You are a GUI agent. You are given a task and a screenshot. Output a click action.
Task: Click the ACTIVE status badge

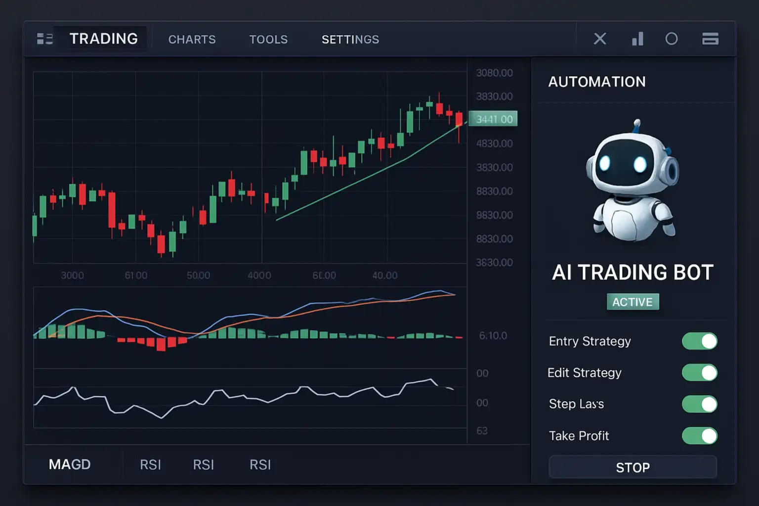pyautogui.click(x=633, y=302)
